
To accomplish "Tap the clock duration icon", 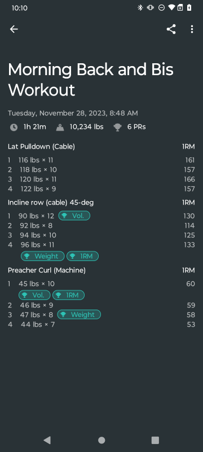I will (14, 127).
